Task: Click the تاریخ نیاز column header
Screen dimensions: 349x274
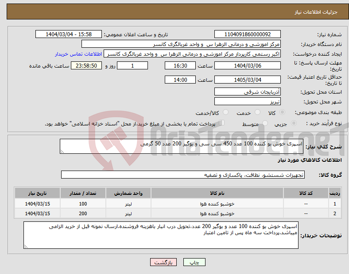Action: pyautogui.click(x=37, y=193)
